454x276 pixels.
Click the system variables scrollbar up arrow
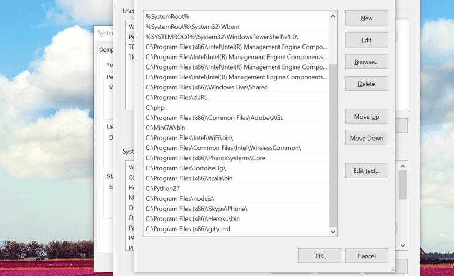[x=403, y=166]
